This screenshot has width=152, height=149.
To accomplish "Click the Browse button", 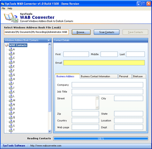I will tap(81, 32).
